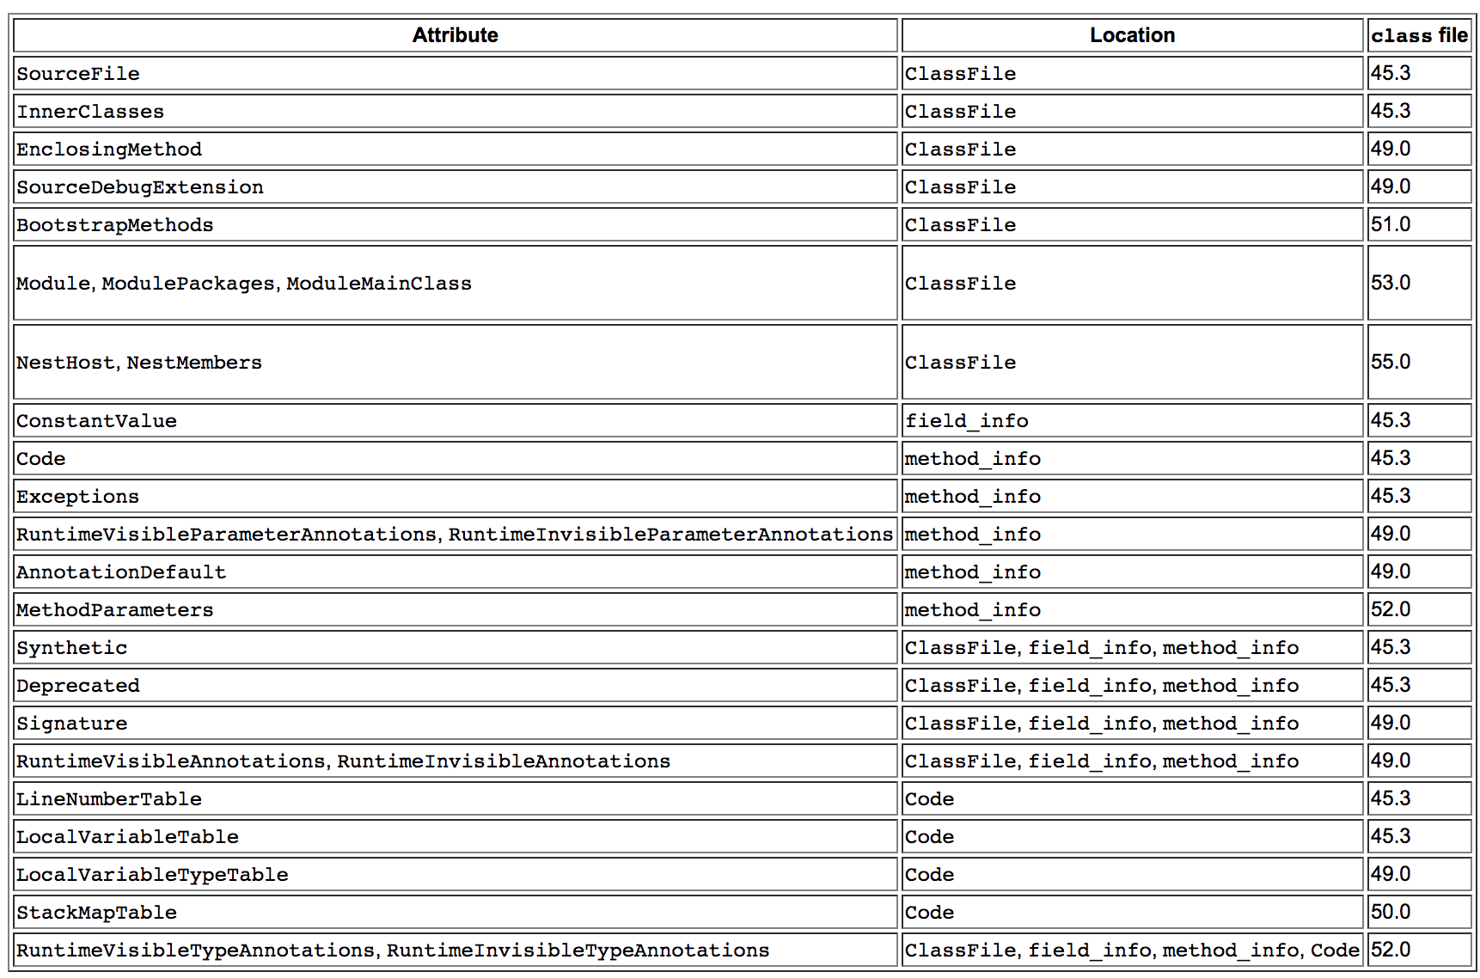
Task: Click version 51.0 in the BootstrapMethods row
Action: click(1419, 224)
